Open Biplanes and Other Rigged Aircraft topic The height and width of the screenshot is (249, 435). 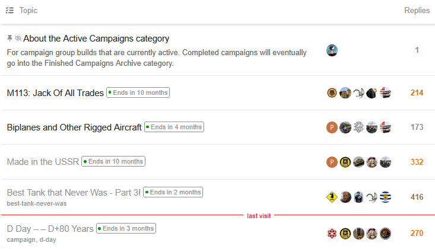tap(74, 127)
